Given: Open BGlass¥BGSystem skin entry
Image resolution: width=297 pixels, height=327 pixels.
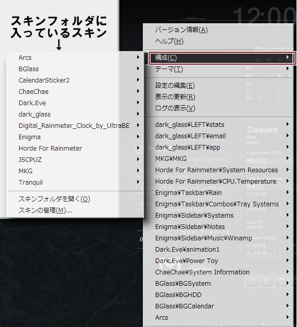Looking at the screenshot, I should [219, 283].
